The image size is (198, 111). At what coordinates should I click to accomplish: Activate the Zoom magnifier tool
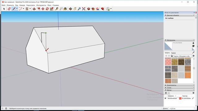coord(79,9)
